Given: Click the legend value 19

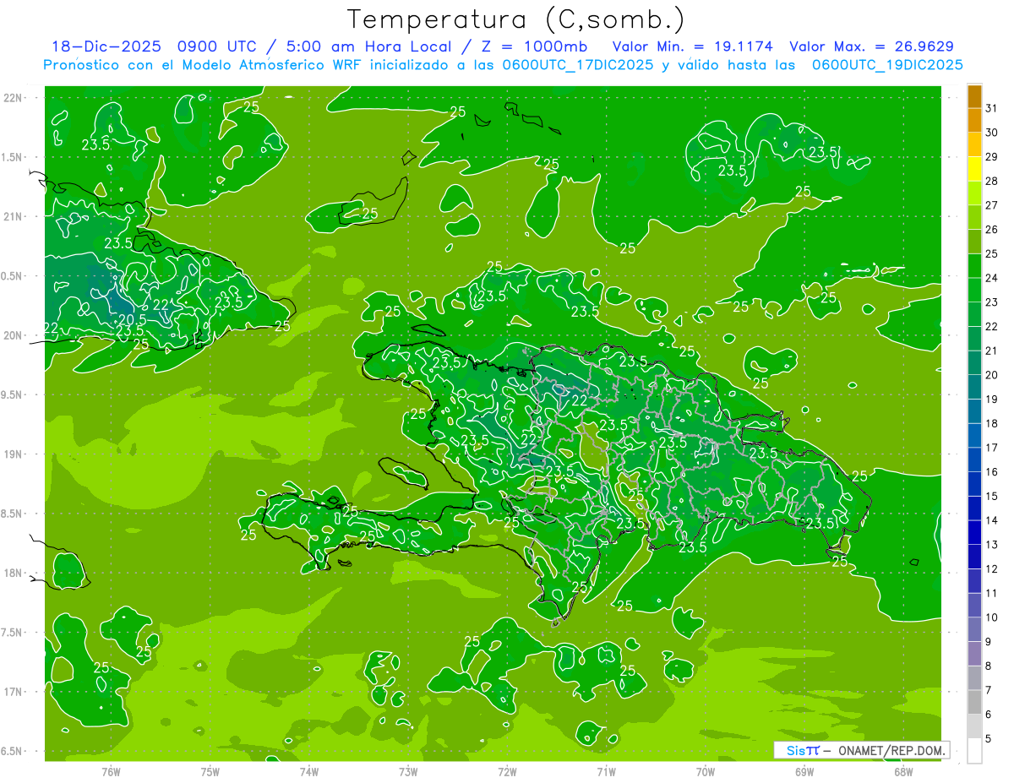Looking at the screenshot, I should pos(992,399).
